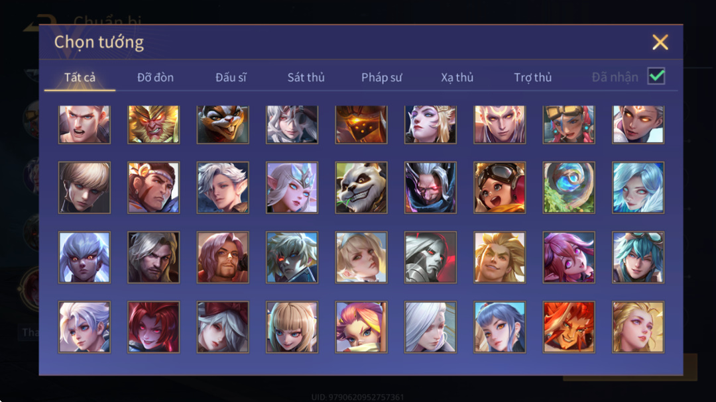This screenshot has width=716, height=402.
Task: Select the swirling blue orb hero
Action: pyautogui.click(x=569, y=187)
